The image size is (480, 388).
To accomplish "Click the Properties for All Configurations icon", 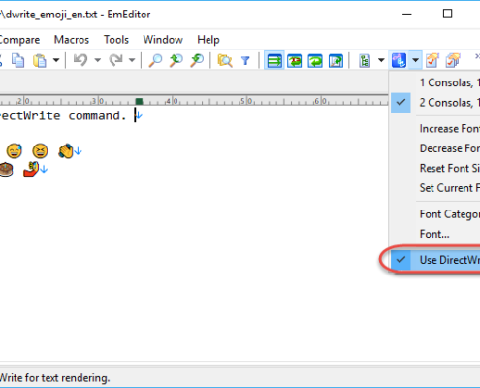I will click(x=453, y=60).
